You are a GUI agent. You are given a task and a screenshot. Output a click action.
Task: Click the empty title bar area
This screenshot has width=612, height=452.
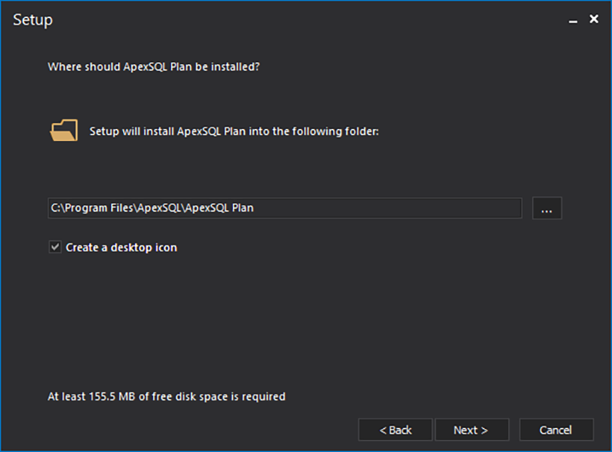(x=300, y=20)
